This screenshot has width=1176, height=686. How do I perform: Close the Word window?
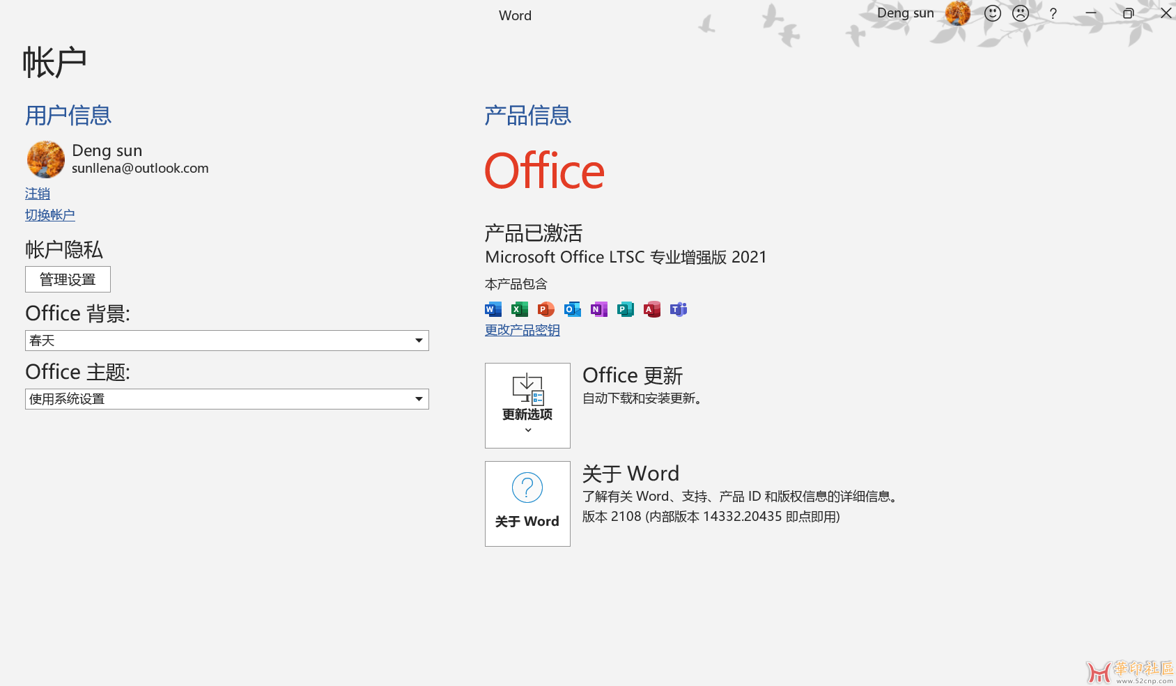[x=1166, y=13]
